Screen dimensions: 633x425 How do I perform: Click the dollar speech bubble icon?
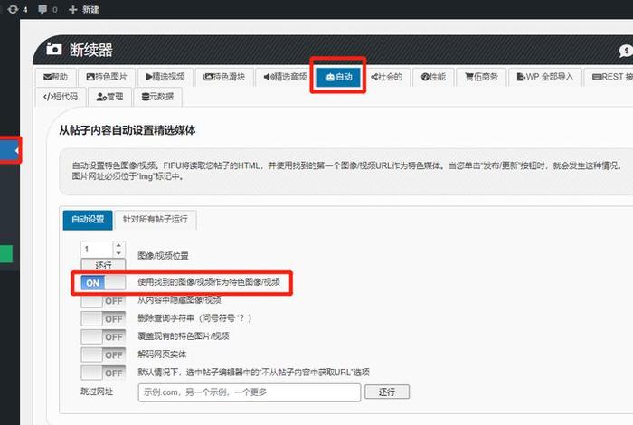pyautogui.click(x=626, y=51)
